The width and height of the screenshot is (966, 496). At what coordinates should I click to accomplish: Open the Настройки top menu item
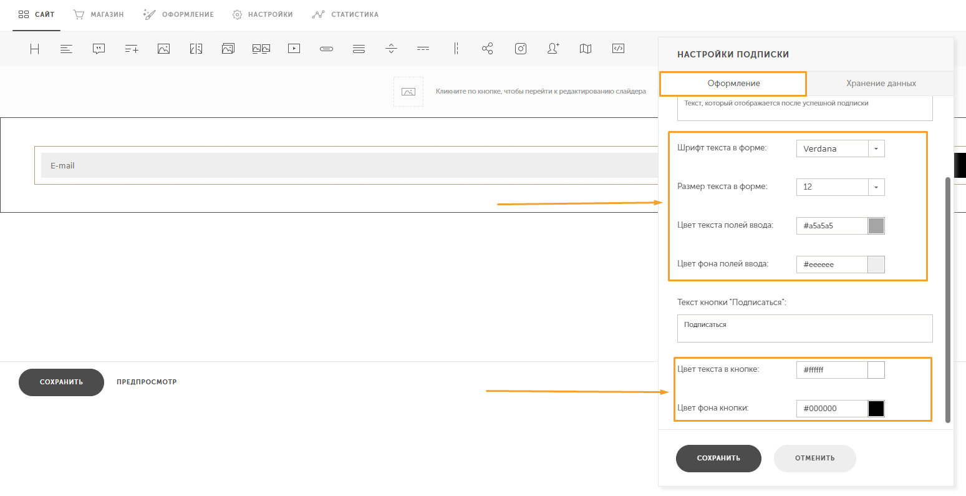tap(263, 14)
